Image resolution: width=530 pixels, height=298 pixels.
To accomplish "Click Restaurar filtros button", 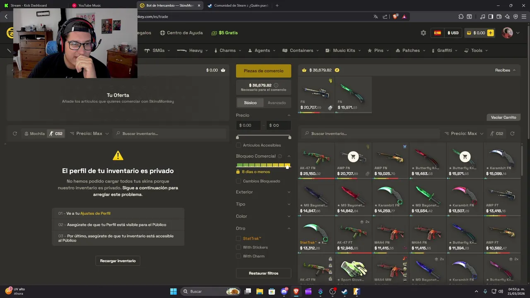I will click(x=263, y=273).
